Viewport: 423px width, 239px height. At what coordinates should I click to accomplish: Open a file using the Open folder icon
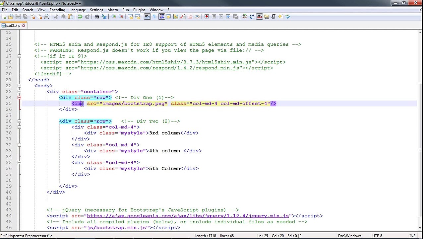tap(11, 17)
